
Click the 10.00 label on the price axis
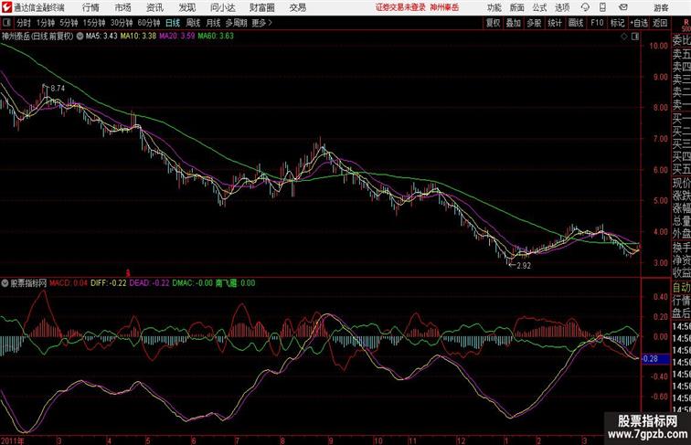(659, 46)
